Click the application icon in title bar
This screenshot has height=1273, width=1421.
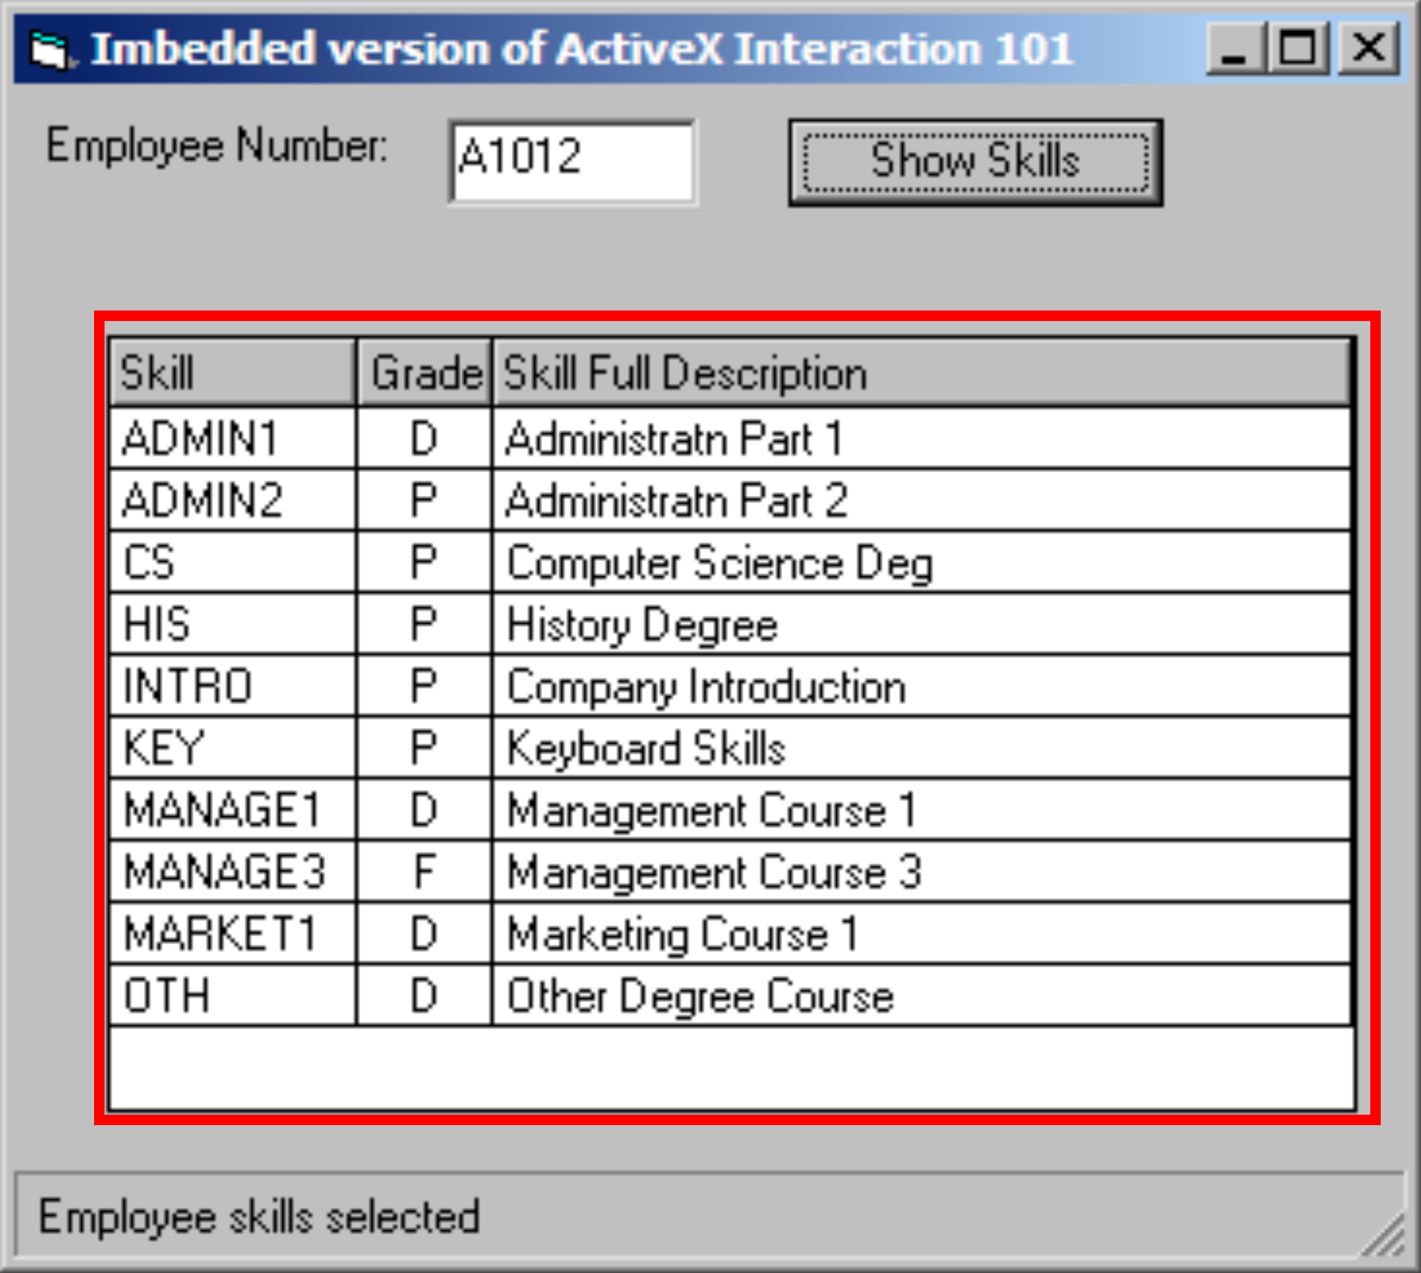coord(50,50)
